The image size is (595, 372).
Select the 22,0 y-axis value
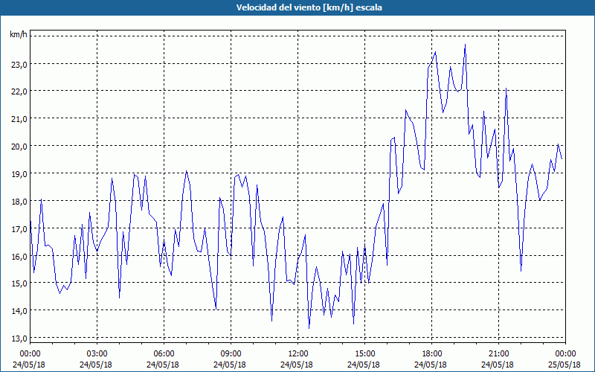click(x=20, y=92)
